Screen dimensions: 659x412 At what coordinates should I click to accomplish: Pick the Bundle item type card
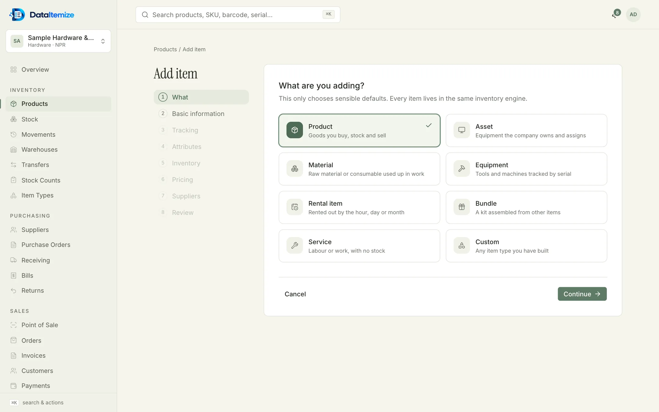tap(526, 208)
